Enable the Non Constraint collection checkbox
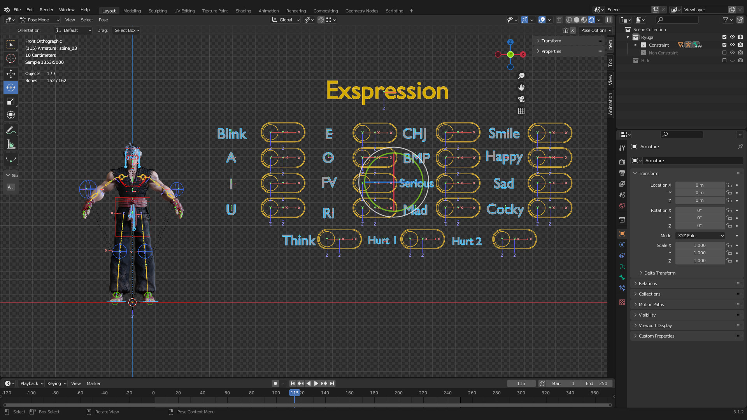 click(724, 53)
